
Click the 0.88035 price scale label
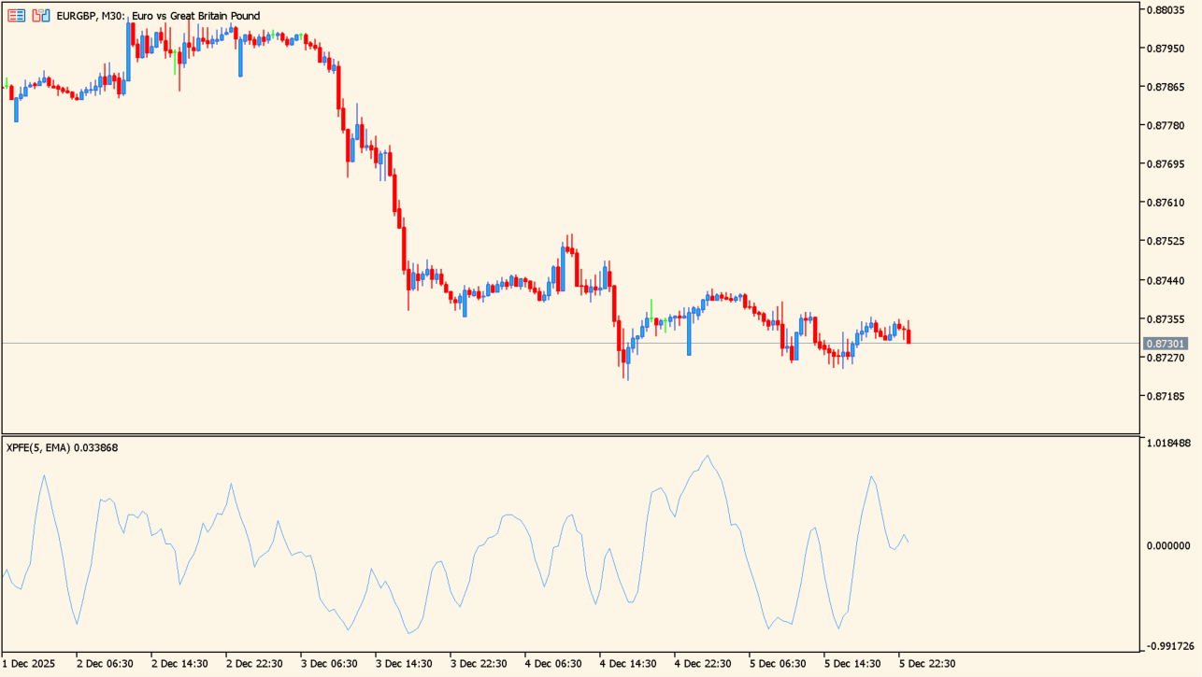click(1166, 10)
